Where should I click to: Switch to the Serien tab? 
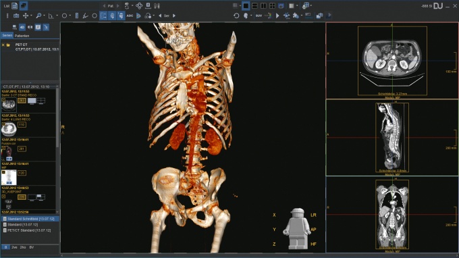pos(7,35)
